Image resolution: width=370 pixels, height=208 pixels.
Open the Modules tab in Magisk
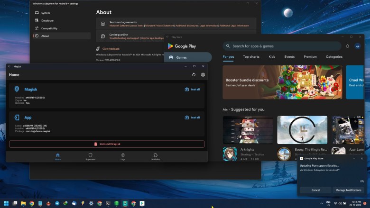[x=156, y=156]
